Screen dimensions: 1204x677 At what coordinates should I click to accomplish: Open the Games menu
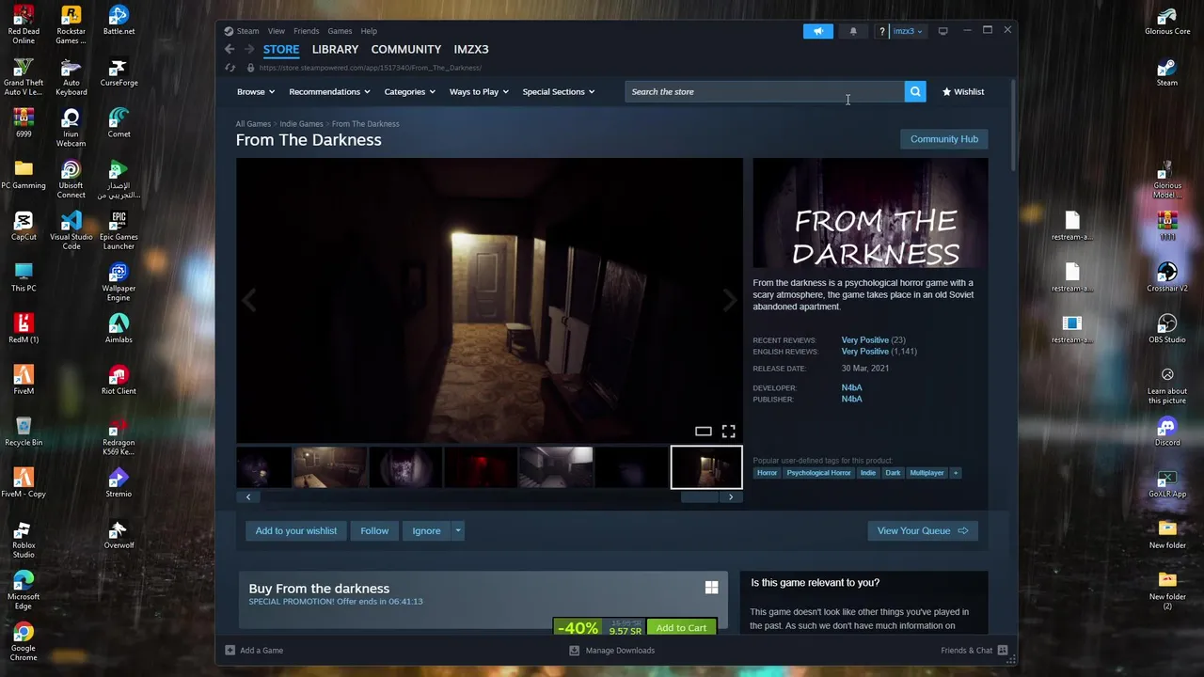click(340, 31)
